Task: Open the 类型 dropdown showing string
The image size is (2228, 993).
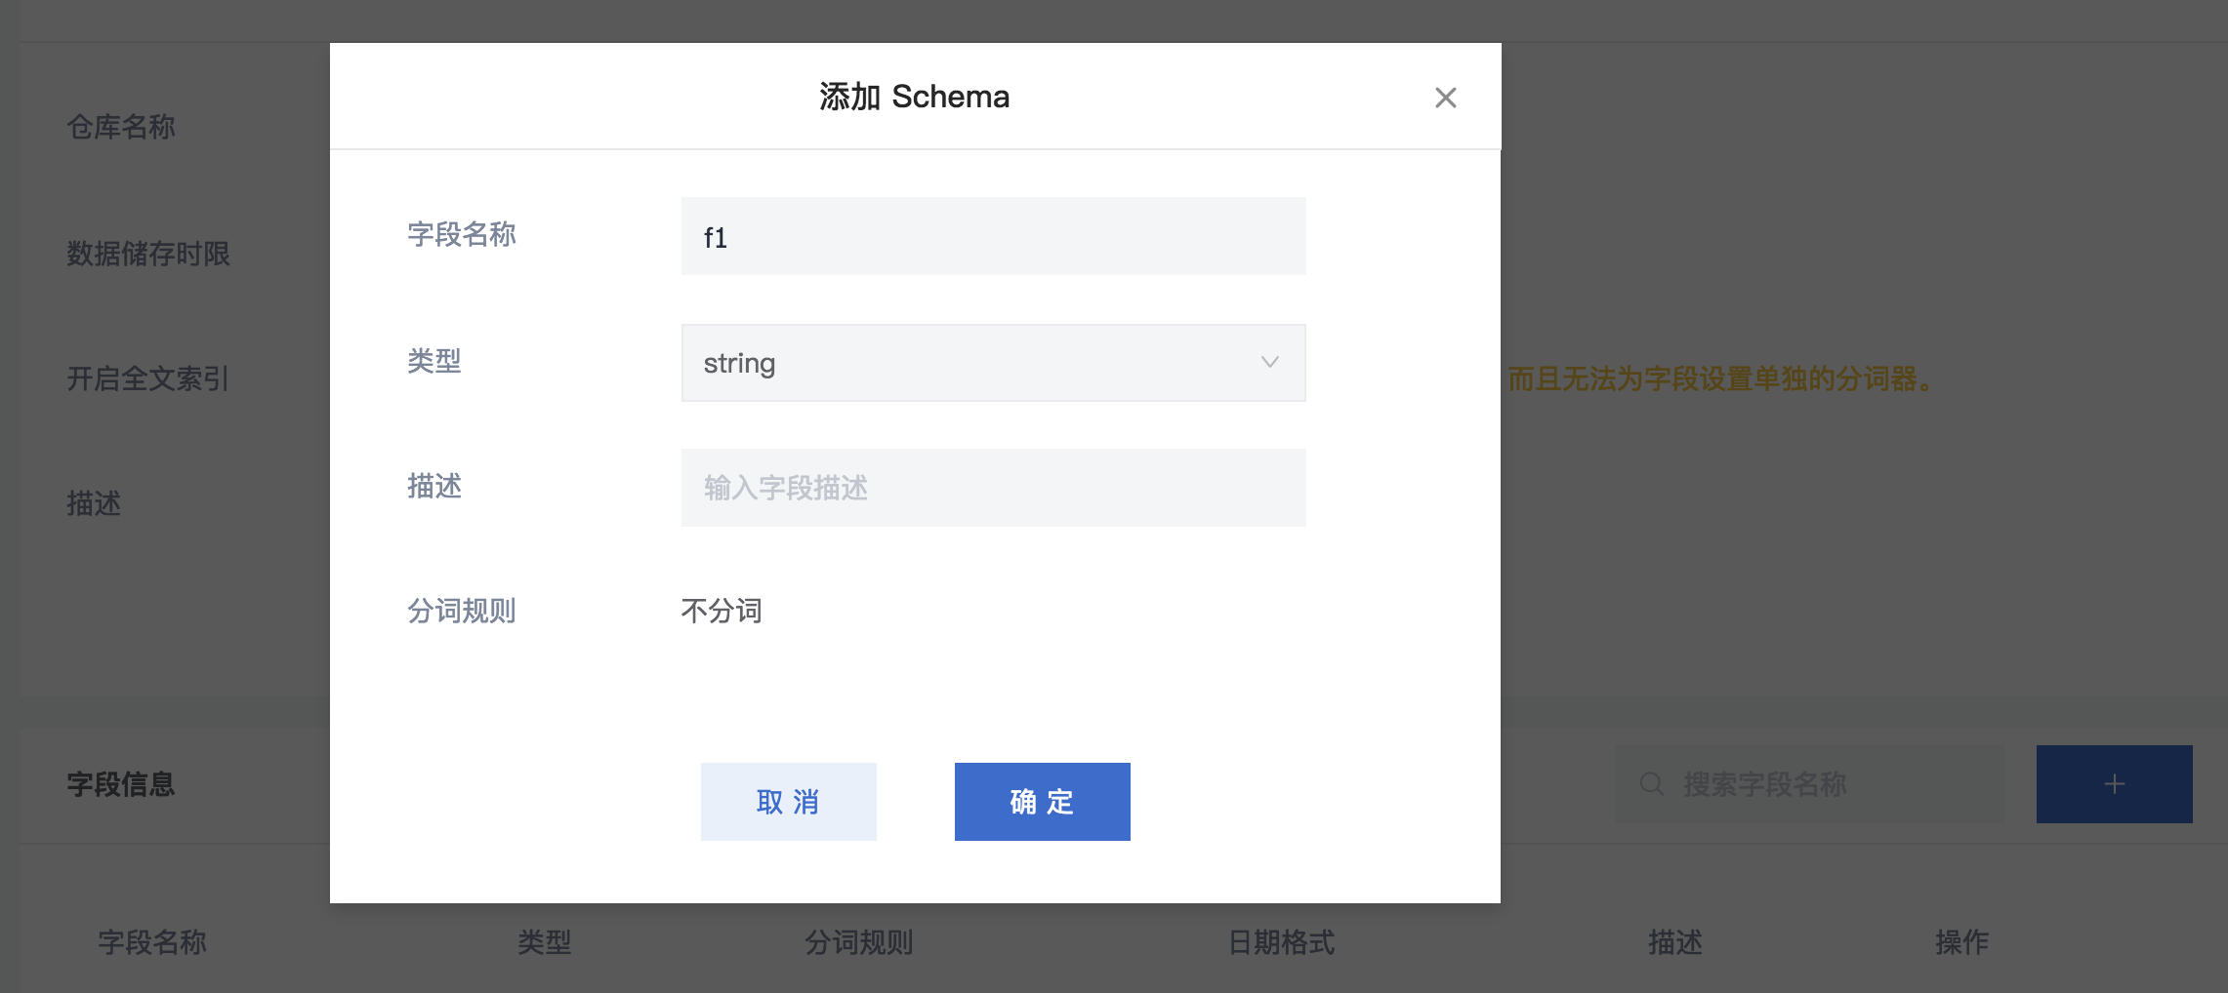Action: pyautogui.click(x=993, y=363)
